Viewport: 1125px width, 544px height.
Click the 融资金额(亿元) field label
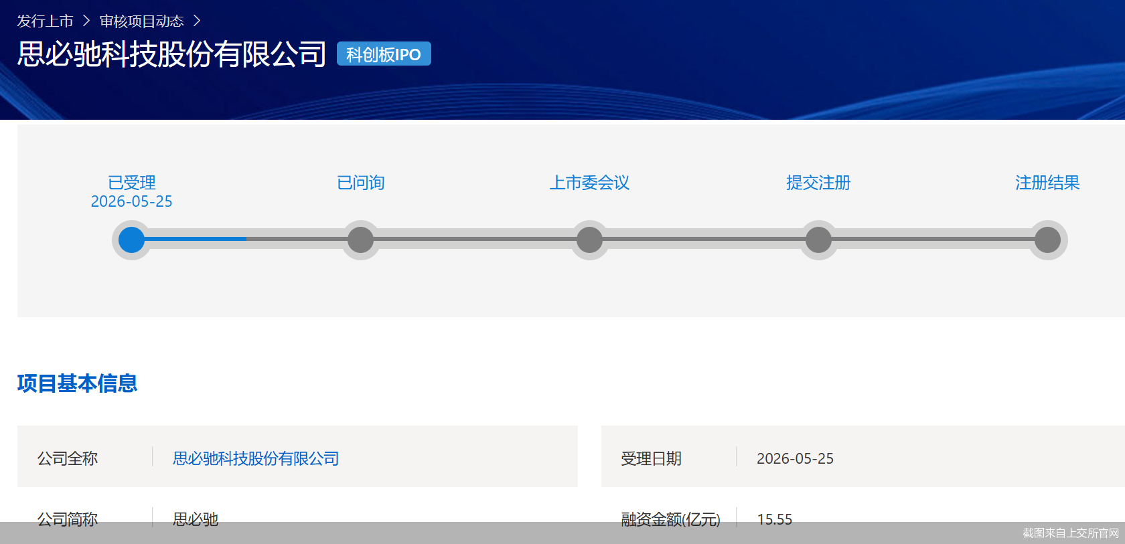[670, 519]
